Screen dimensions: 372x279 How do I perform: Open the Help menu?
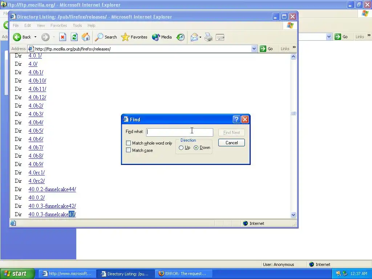(91, 25)
